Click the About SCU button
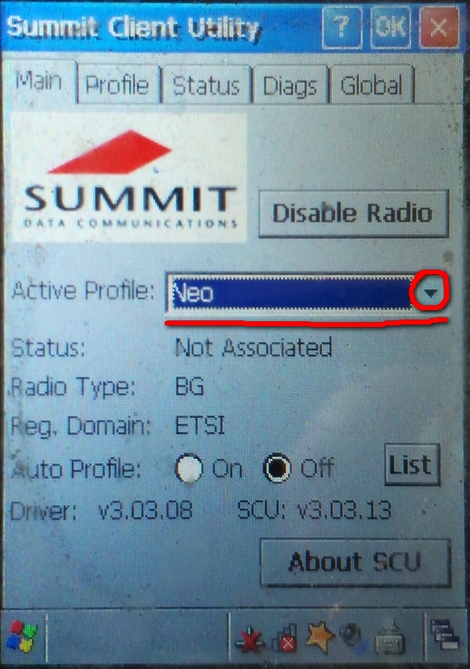The width and height of the screenshot is (470, 669). coord(355,562)
